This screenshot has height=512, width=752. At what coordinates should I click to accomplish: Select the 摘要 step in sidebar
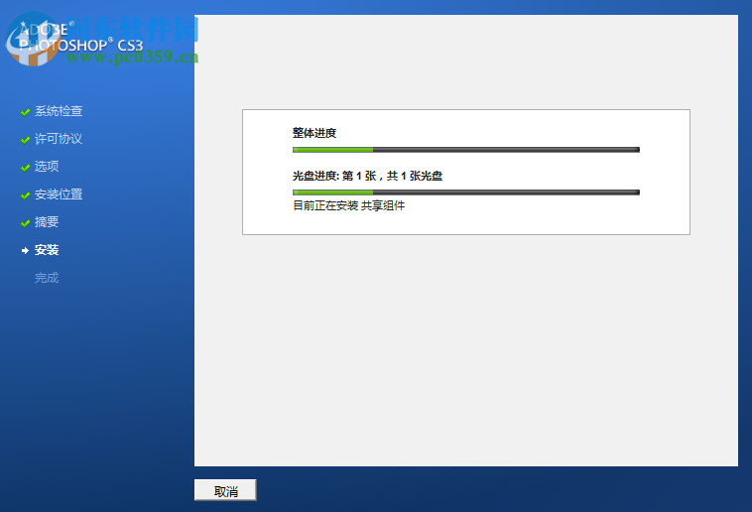pos(47,222)
